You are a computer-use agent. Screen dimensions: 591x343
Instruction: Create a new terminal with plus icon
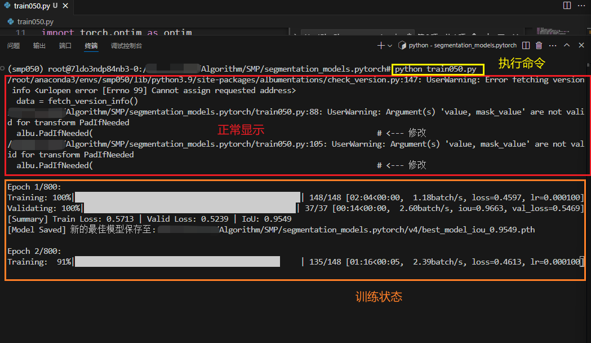381,45
